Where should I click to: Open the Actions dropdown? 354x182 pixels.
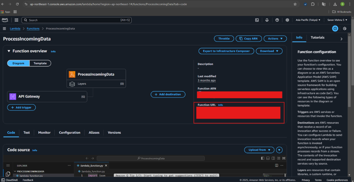pyautogui.click(x=275, y=39)
